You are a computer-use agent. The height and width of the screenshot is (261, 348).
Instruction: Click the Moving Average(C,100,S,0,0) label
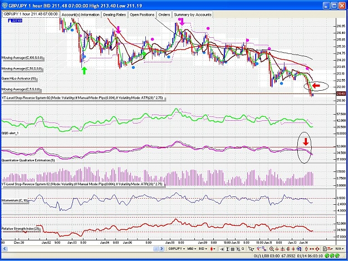(x=22, y=58)
